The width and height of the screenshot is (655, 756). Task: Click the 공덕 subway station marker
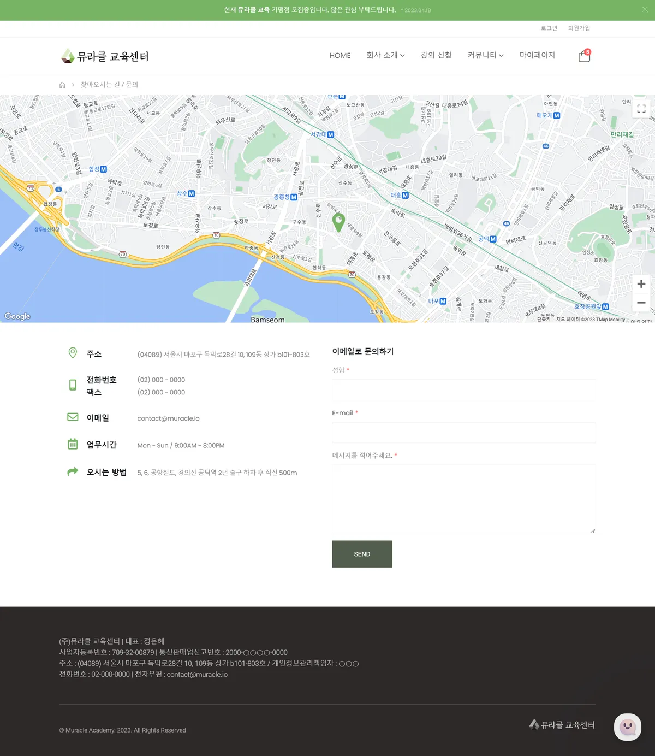click(x=487, y=239)
